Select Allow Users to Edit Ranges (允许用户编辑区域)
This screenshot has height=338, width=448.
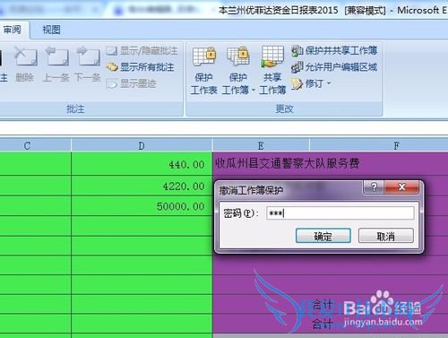[334, 67]
